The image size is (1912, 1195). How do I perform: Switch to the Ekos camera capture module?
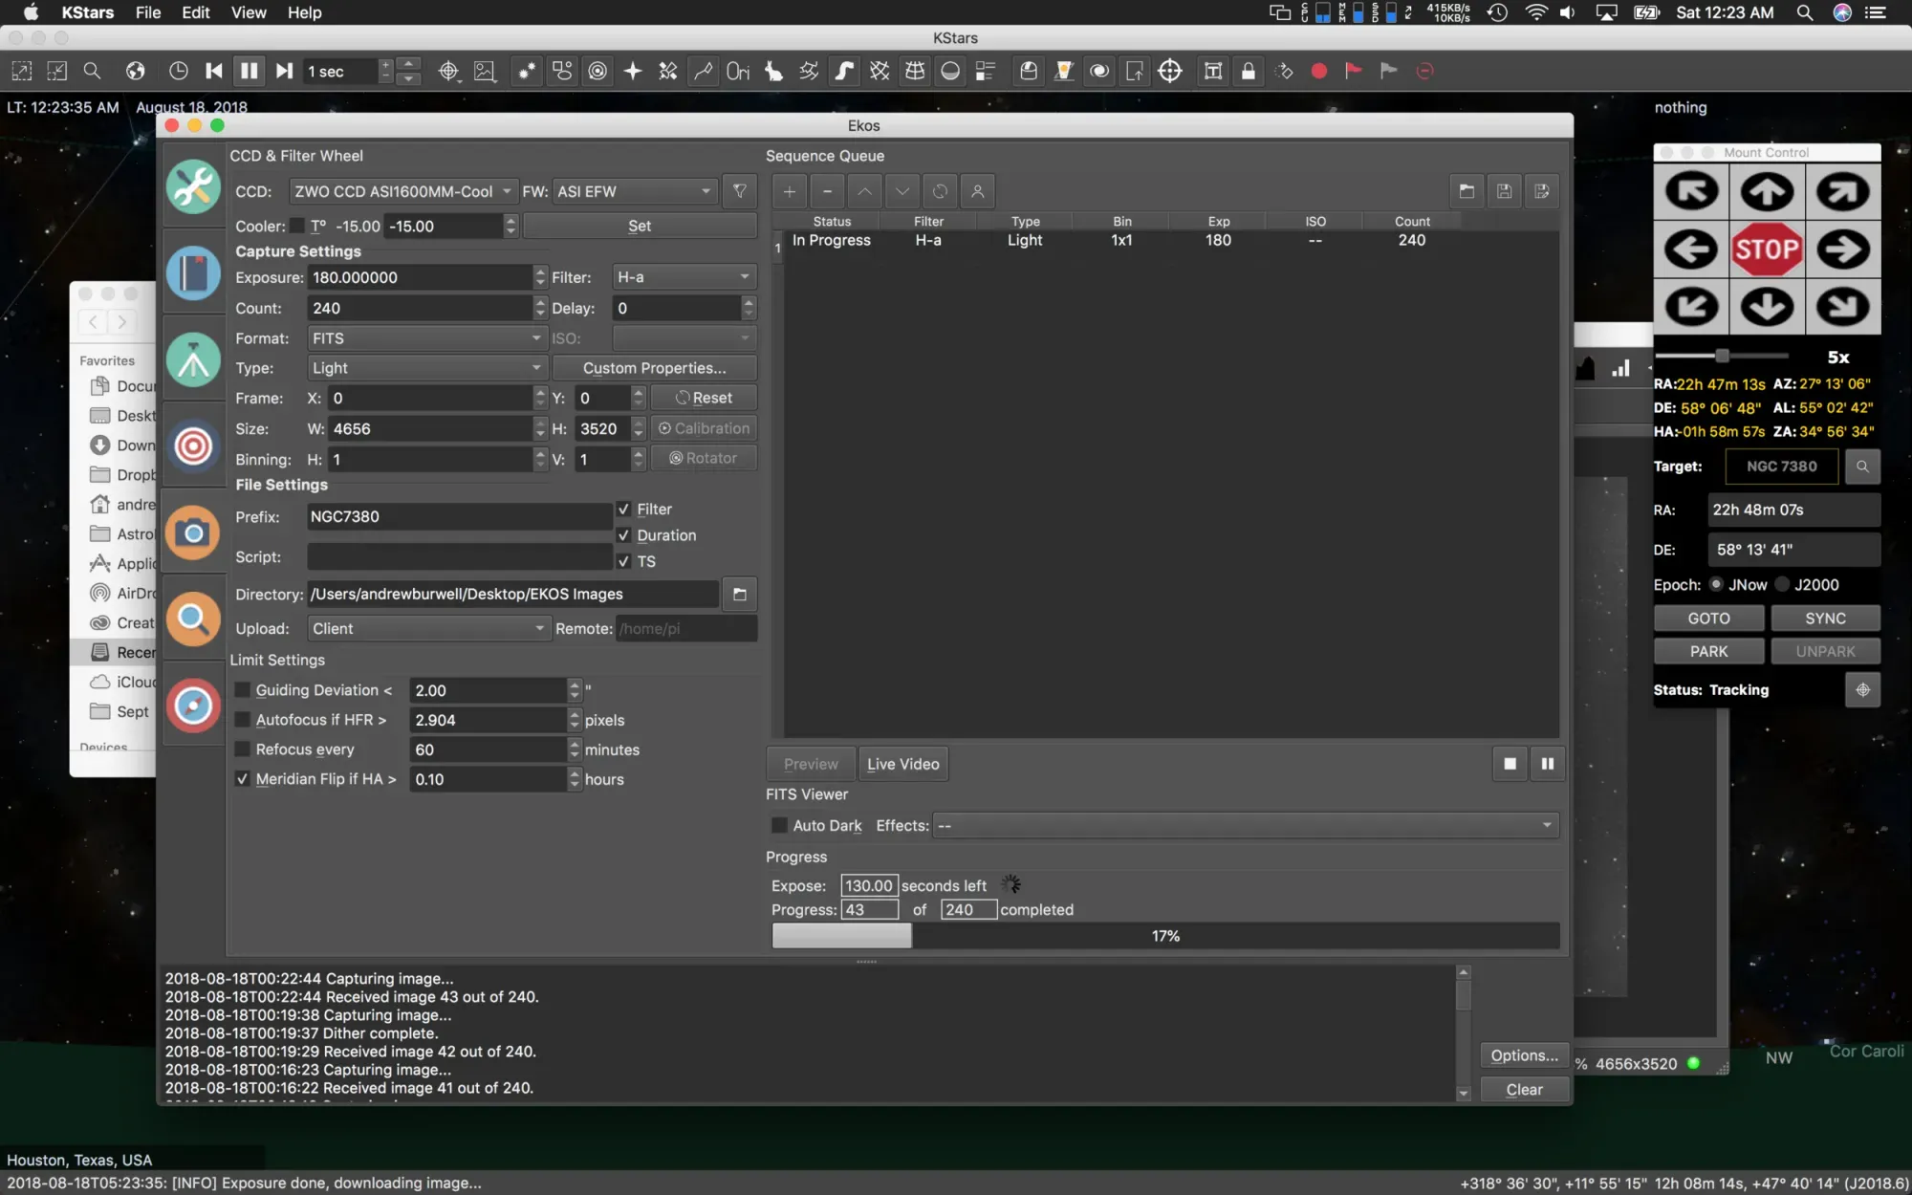point(193,532)
